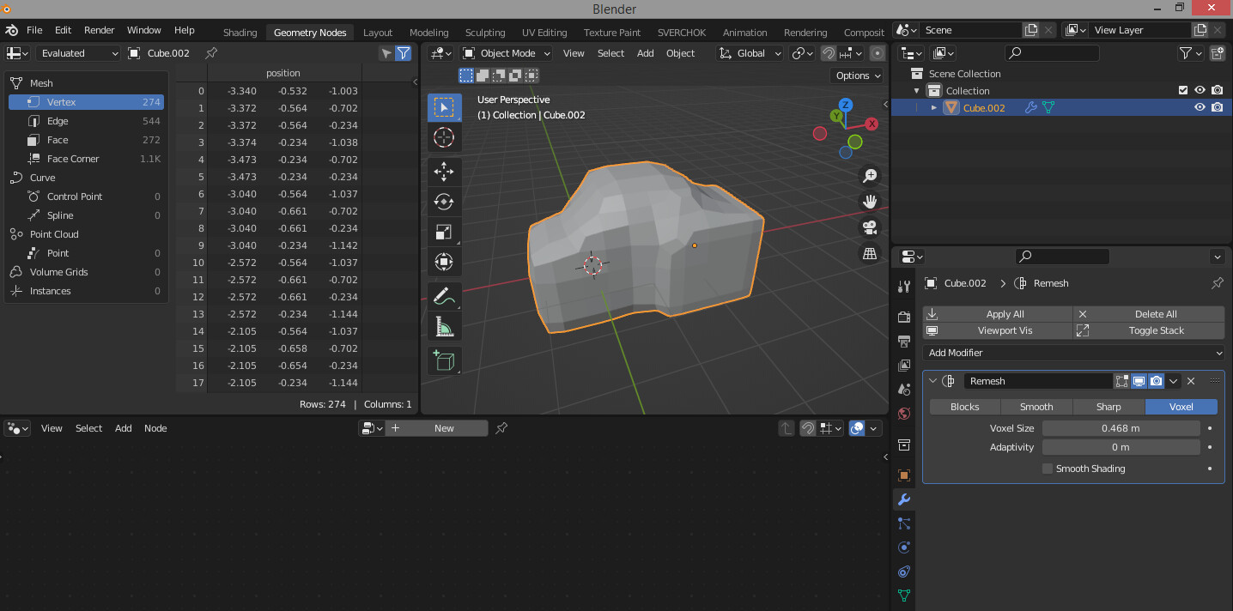Disable Cube.002 render camera icon

[x=1218, y=107]
